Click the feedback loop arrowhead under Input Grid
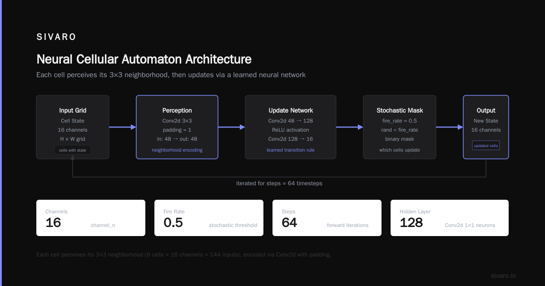The width and height of the screenshot is (545, 286). (x=73, y=157)
